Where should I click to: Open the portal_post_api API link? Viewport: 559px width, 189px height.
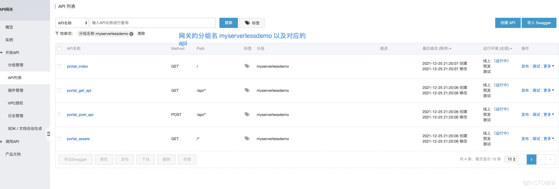pos(80,115)
